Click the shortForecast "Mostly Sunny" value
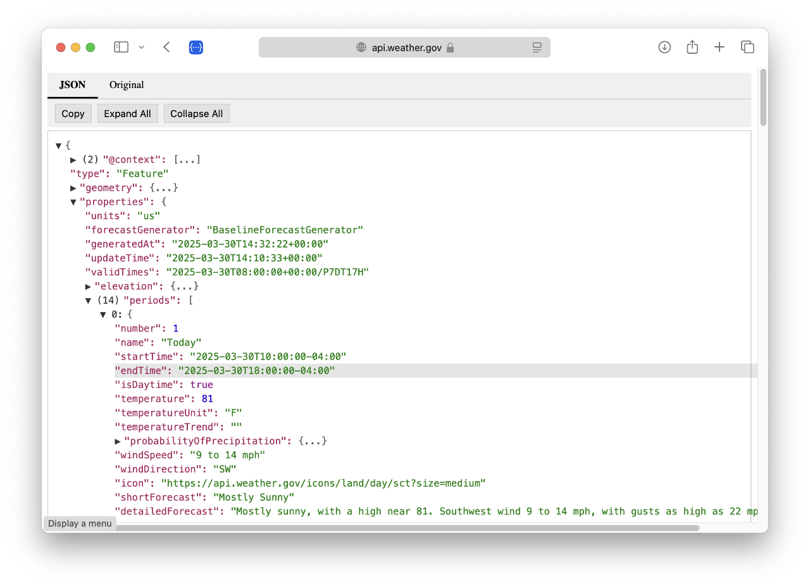Screen dimensions: 810x588 click(253, 497)
